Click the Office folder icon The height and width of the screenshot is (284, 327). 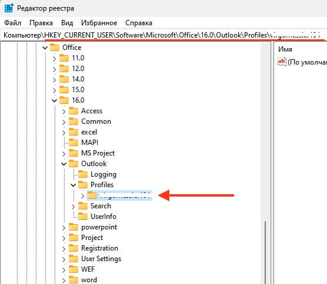click(x=55, y=48)
